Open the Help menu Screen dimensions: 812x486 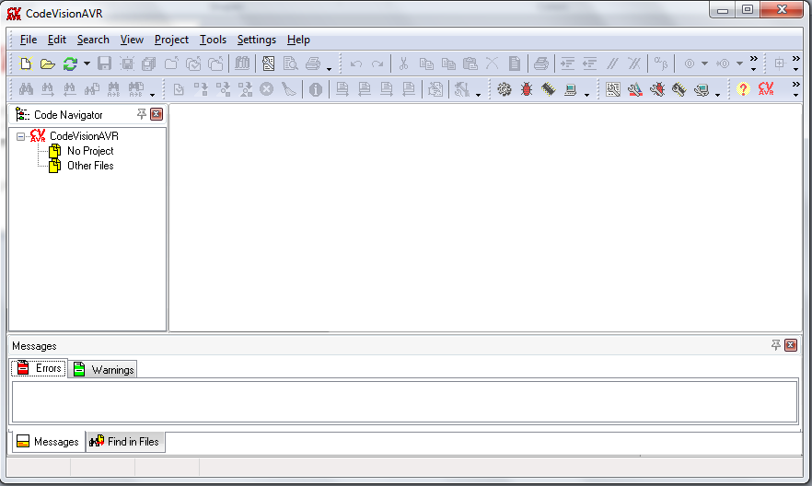[x=298, y=40]
